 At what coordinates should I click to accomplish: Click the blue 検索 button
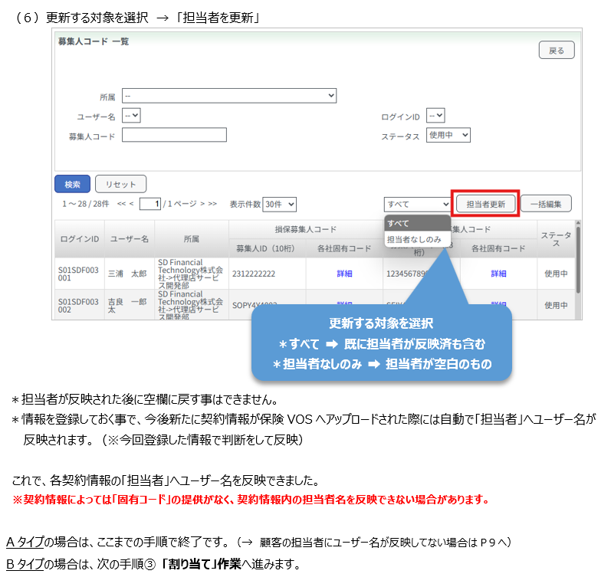pyautogui.click(x=73, y=184)
